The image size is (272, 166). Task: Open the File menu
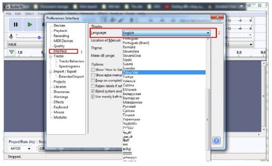click(9, 13)
